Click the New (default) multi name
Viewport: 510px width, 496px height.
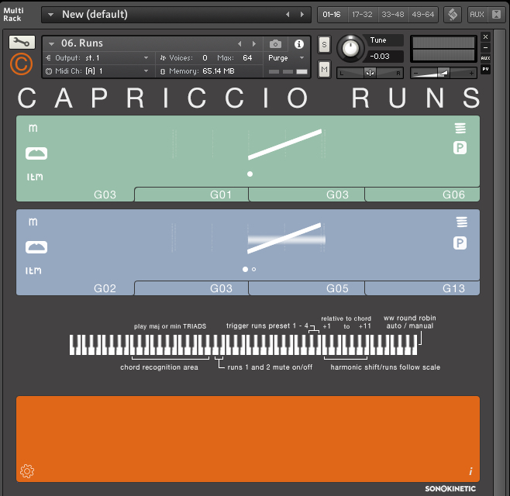click(x=95, y=14)
